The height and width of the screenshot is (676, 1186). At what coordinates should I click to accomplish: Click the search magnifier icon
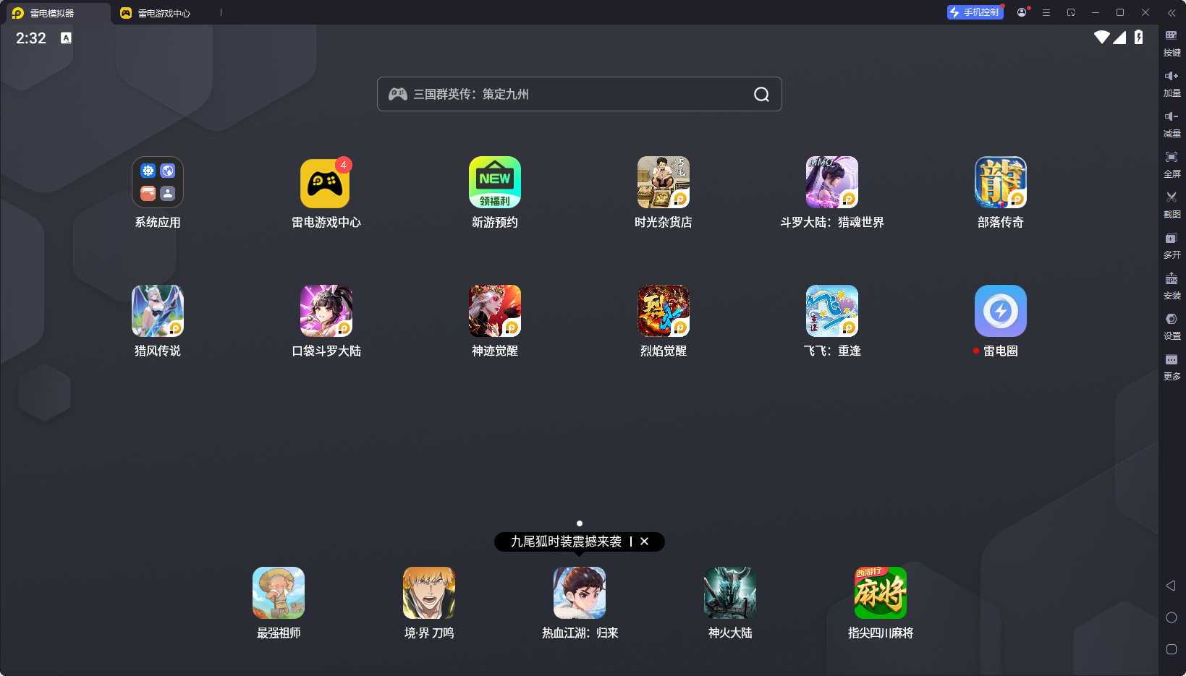[761, 94]
